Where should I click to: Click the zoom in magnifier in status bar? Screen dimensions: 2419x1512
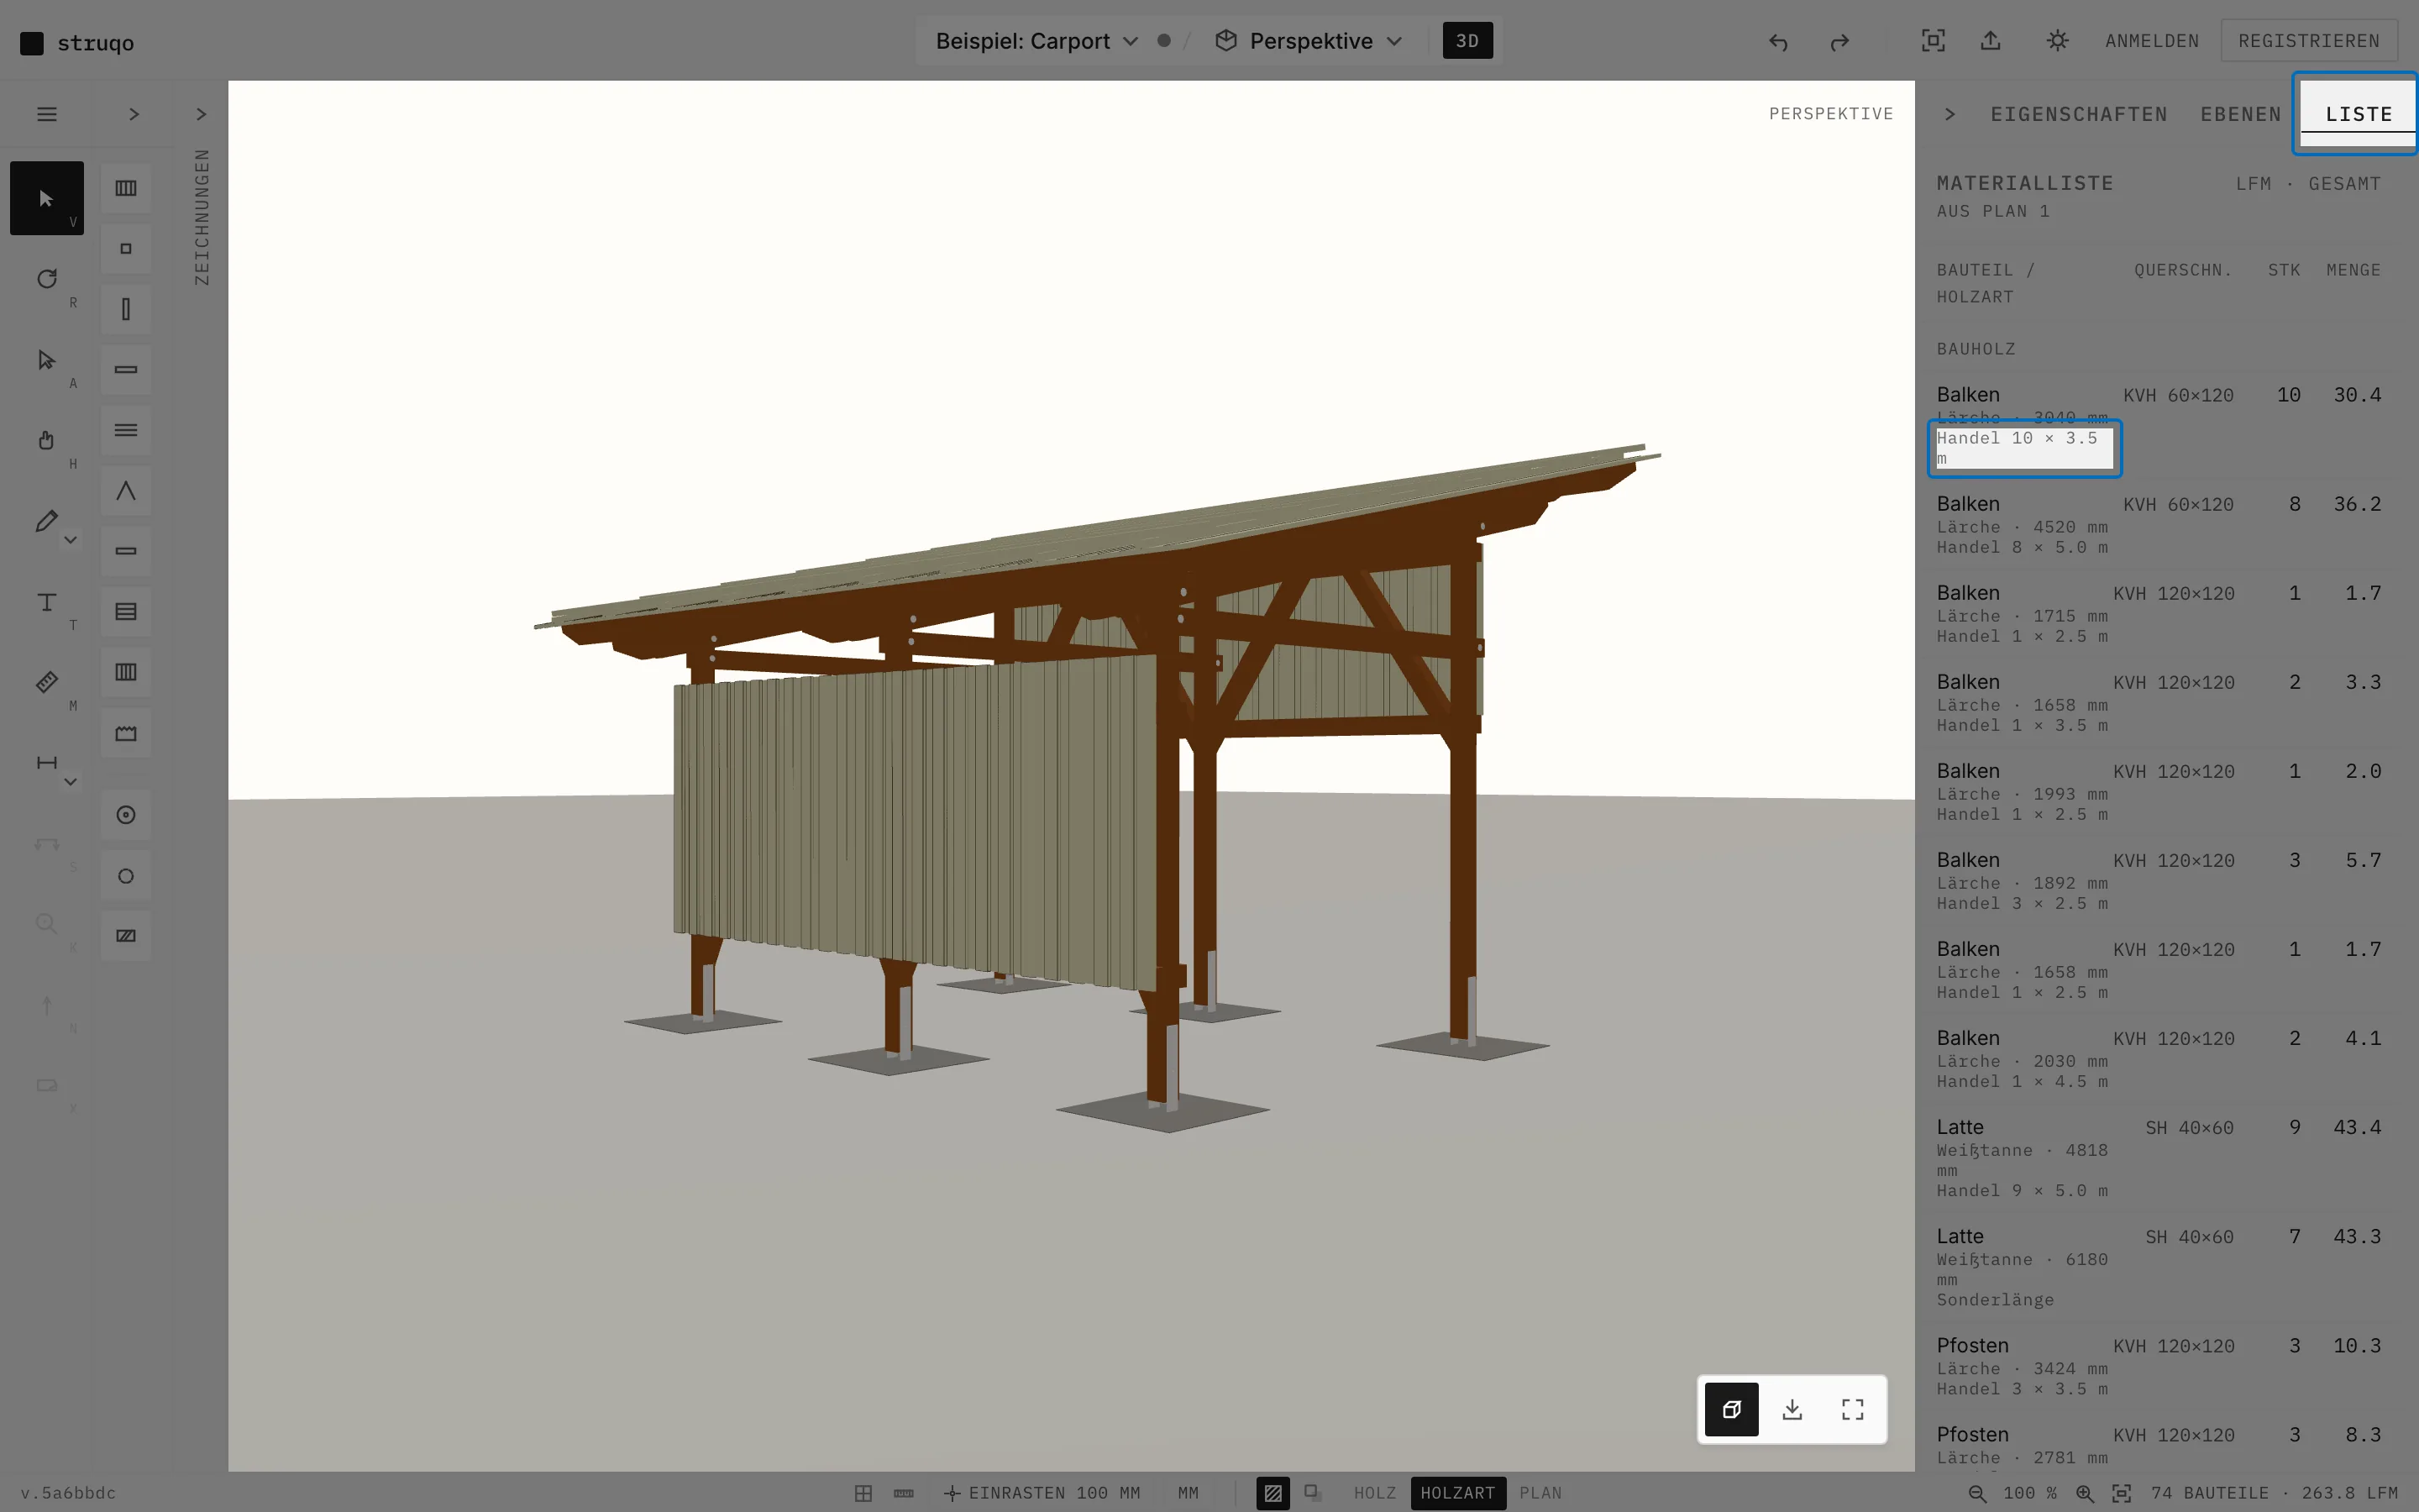[2084, 1493]
